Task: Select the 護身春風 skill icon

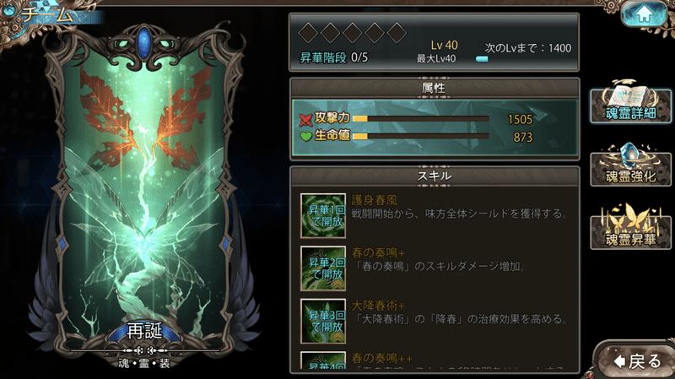Action: click(x=323, y=215)
